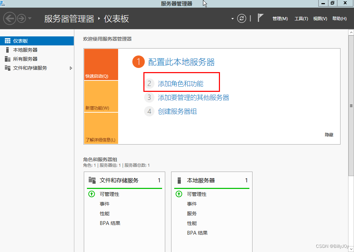Screen dimensions: 354x252
Task: Open dropdown arrow left of refresh
Action: coord(232,18)
